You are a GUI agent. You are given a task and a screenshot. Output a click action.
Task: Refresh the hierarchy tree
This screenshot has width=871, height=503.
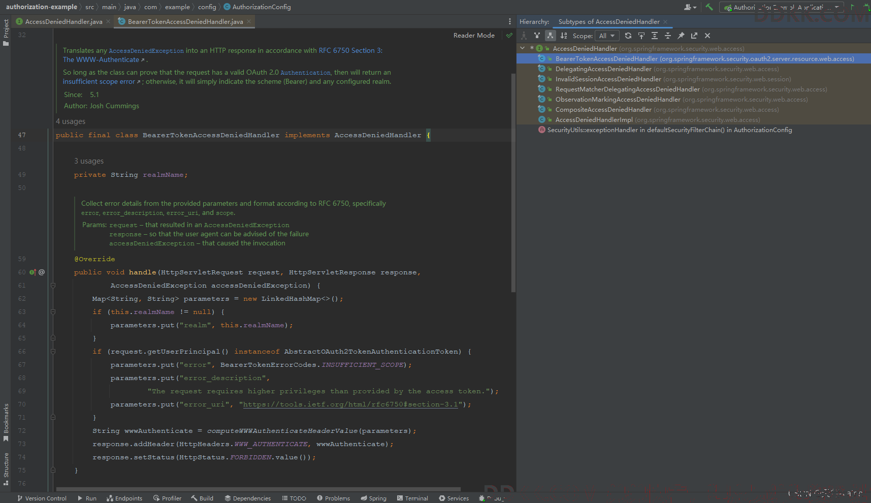pos(628,36)
